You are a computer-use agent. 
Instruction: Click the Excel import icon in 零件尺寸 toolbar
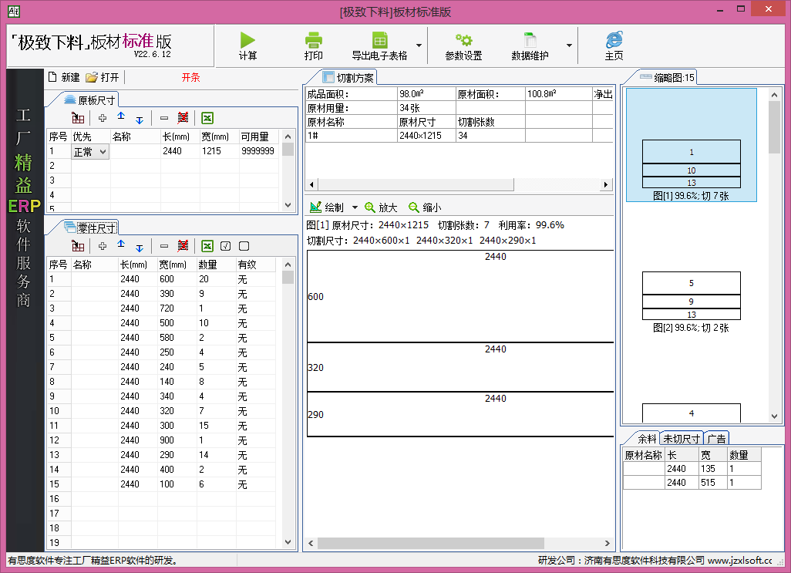(207, 246)
